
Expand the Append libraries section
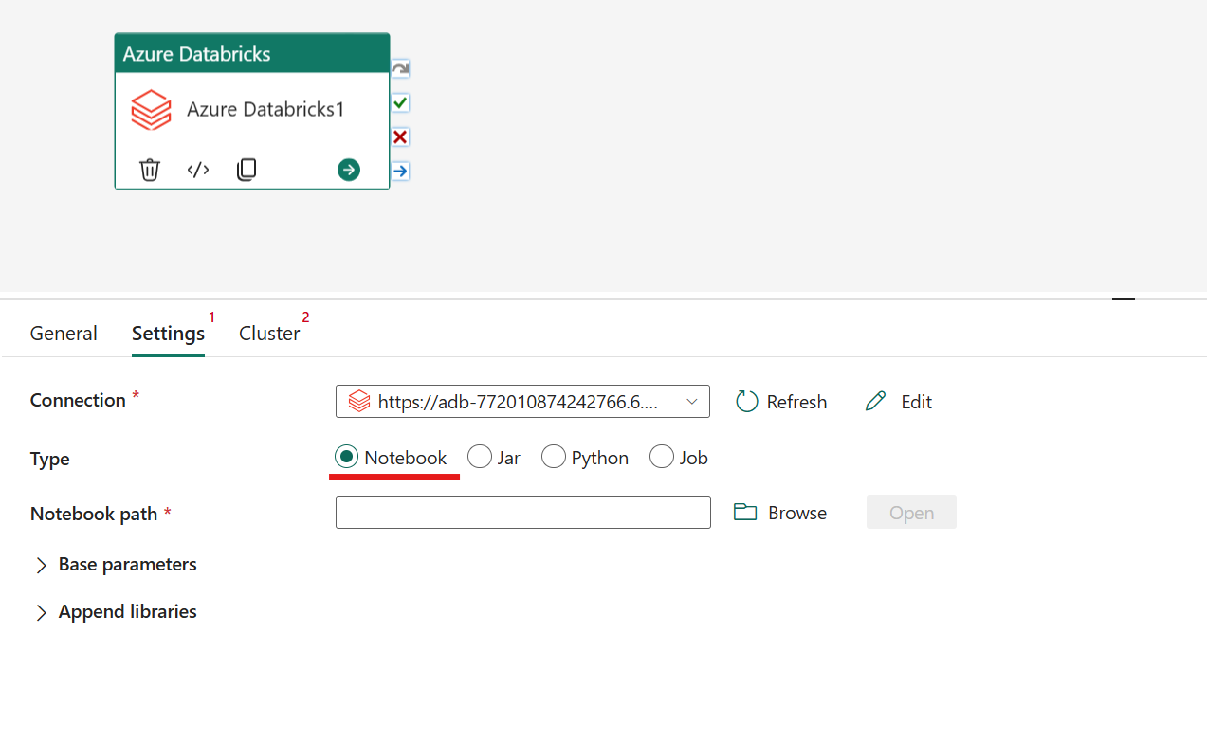(x=114, y=611)
